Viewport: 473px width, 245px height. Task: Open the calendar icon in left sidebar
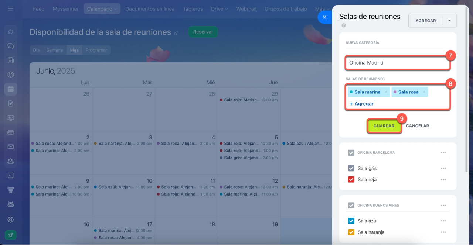click(x=11, y=89)
